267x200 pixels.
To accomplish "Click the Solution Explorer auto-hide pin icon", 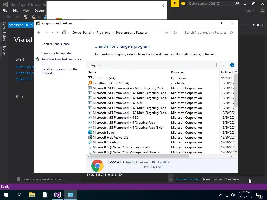I will (258, 25).
